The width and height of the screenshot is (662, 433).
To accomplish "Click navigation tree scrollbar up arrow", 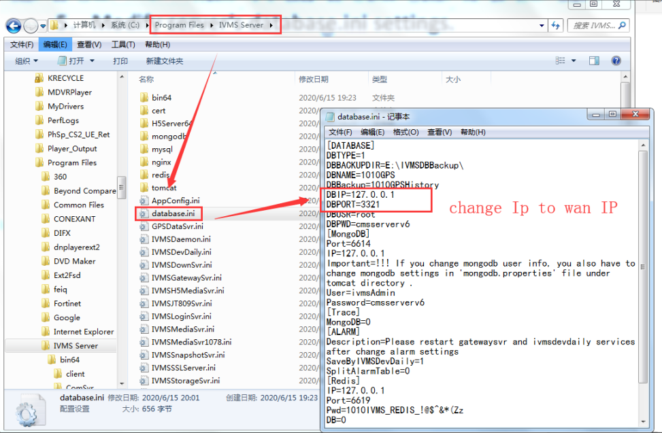I will pyautogui.click(x=122, y=77).
